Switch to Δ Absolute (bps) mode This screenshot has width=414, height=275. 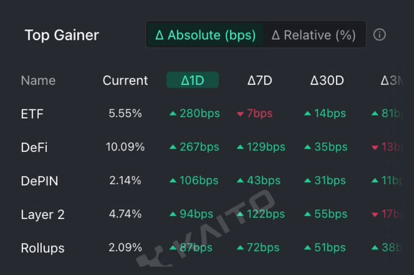[x=205, y=35]
